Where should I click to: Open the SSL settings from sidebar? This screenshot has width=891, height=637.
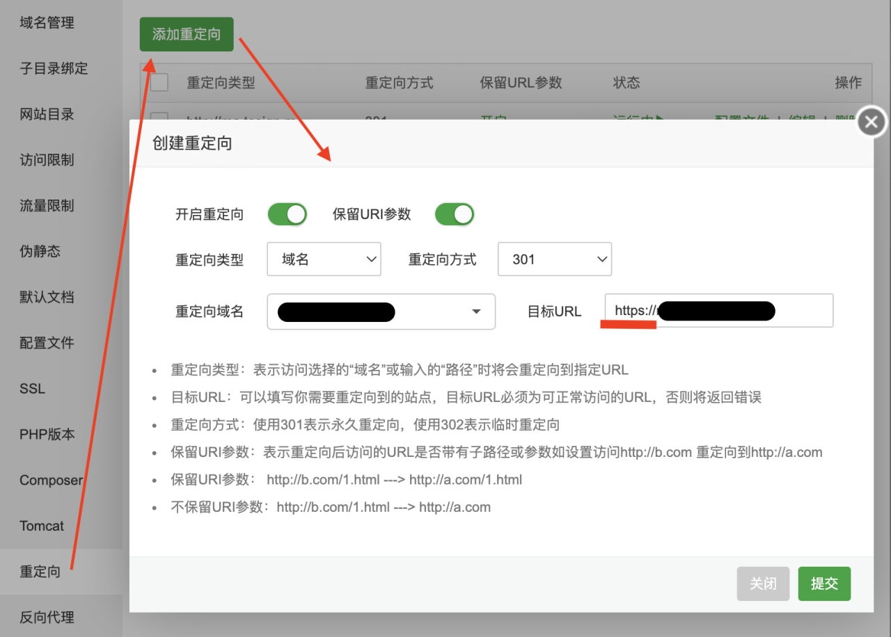click(x=32, y=388)
